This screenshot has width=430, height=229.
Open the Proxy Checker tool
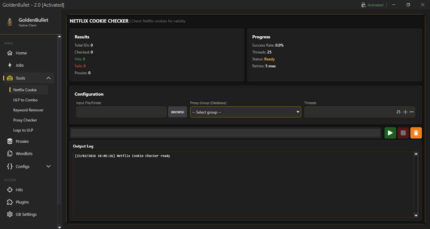(x=25, y=120)
